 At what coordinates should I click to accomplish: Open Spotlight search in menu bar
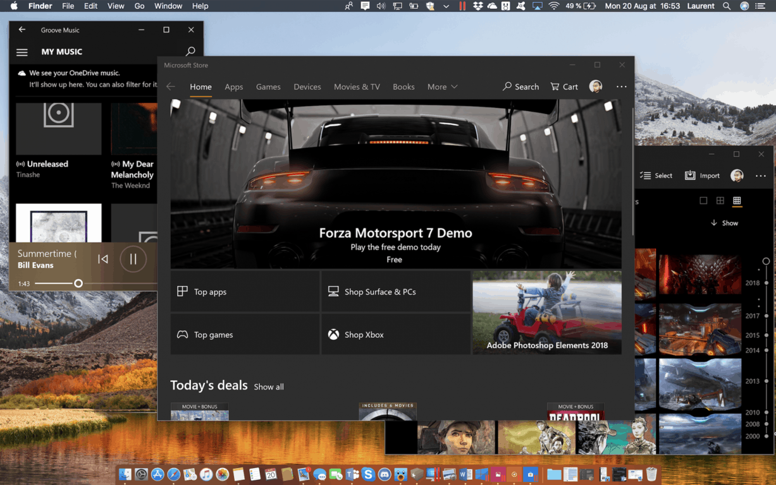(x=727, y=6)
